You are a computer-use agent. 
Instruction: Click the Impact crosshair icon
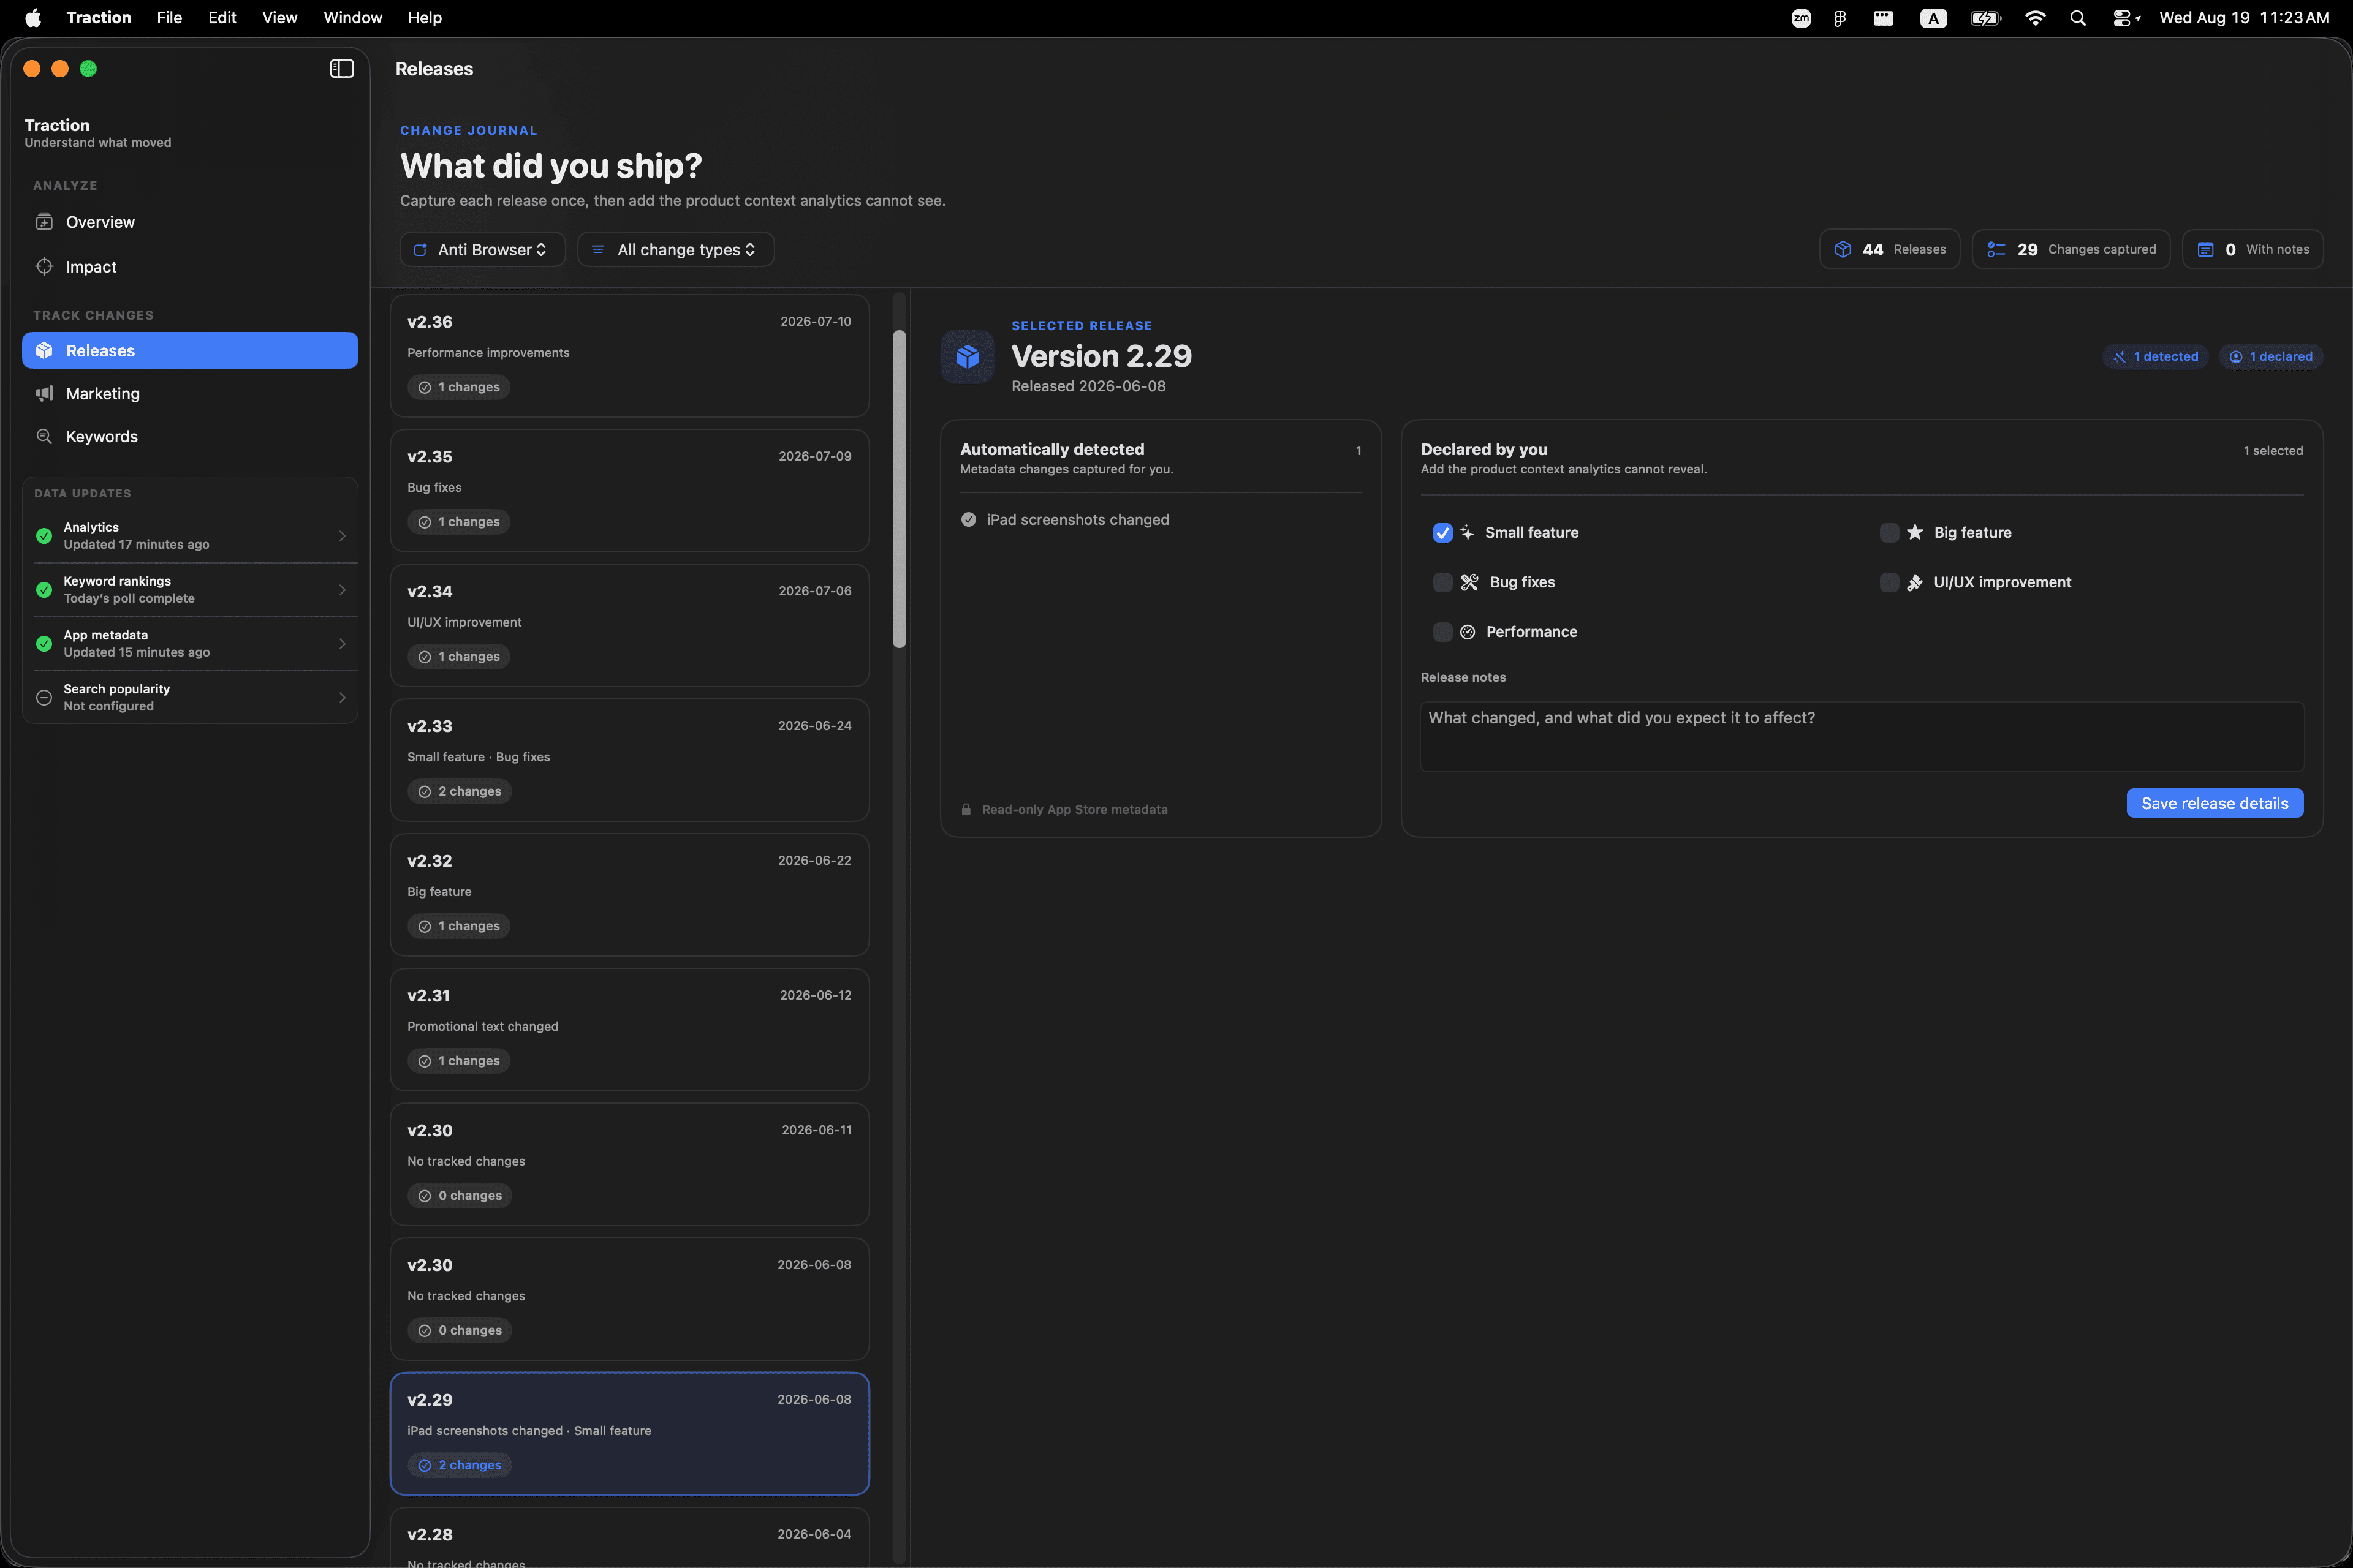(44, 266)
